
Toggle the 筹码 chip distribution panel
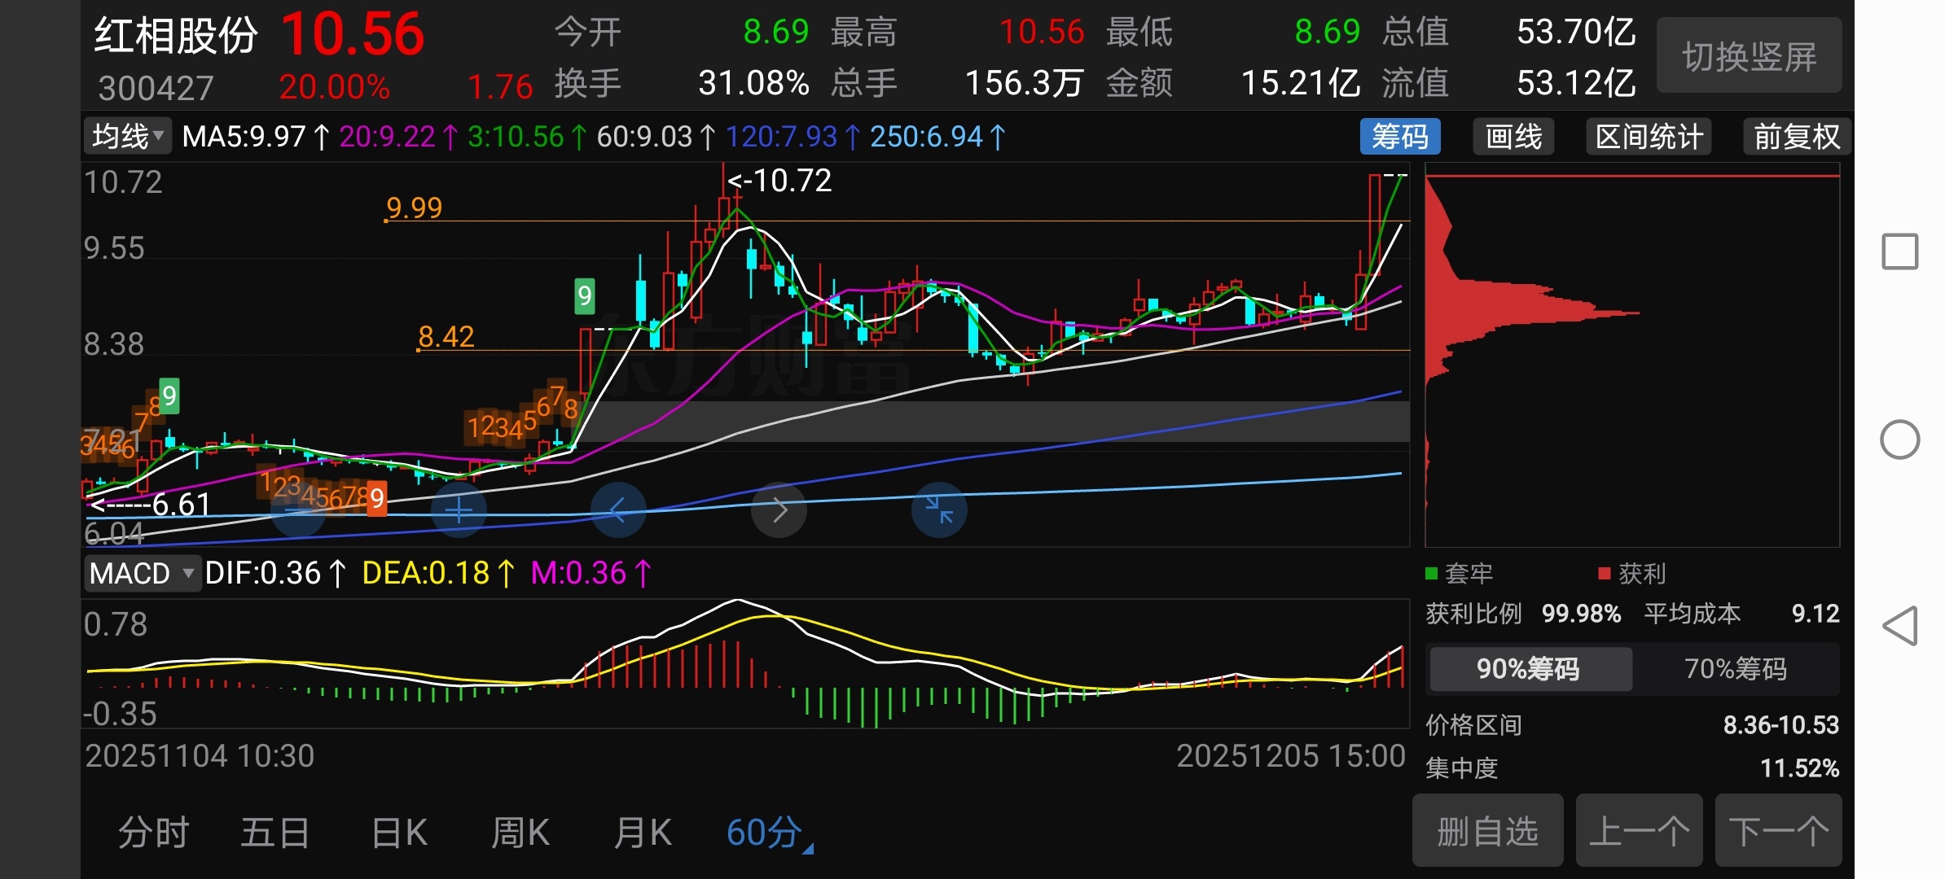point(1399,137)
